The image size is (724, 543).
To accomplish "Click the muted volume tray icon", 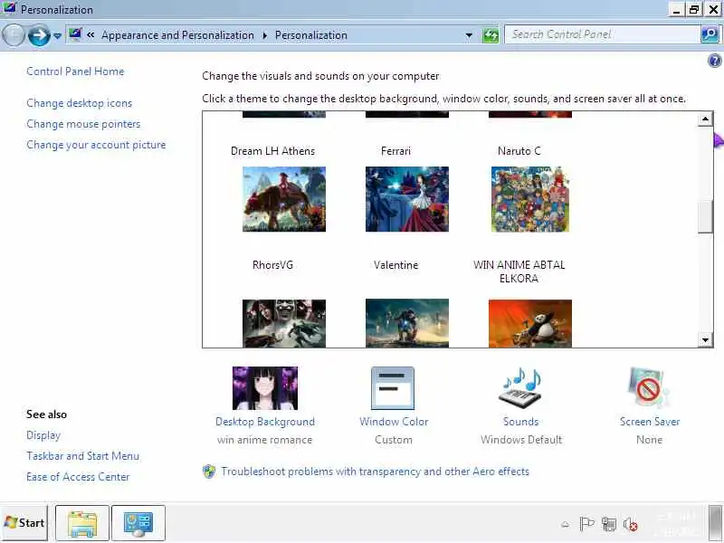I will [630, 524].
